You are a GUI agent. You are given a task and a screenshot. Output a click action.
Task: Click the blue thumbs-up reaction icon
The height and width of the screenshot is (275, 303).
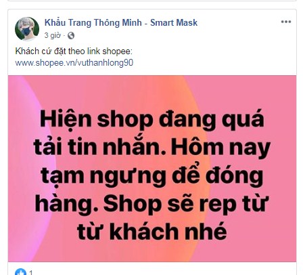[20, 272]
